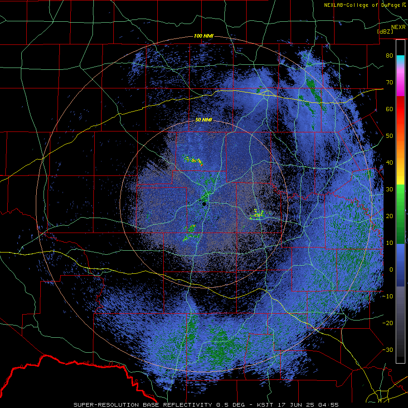
Task: Click the 100 NMI range ring label
Action: (x=204, y=36)
